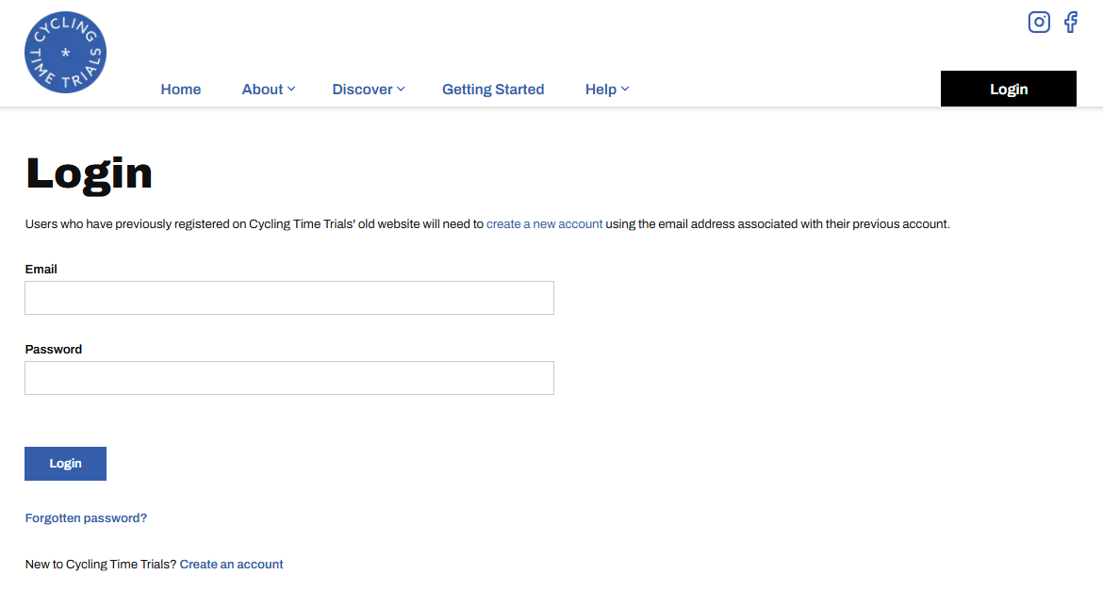Open the Instagram social icon
The width and height of the screenshot is (1103, 591).
click(1039, 22)
